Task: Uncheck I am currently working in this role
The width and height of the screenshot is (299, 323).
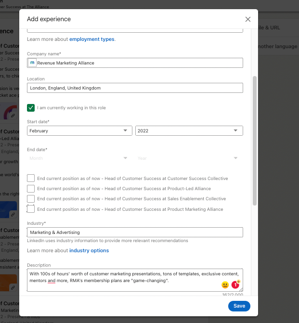Action: point(31,108)
